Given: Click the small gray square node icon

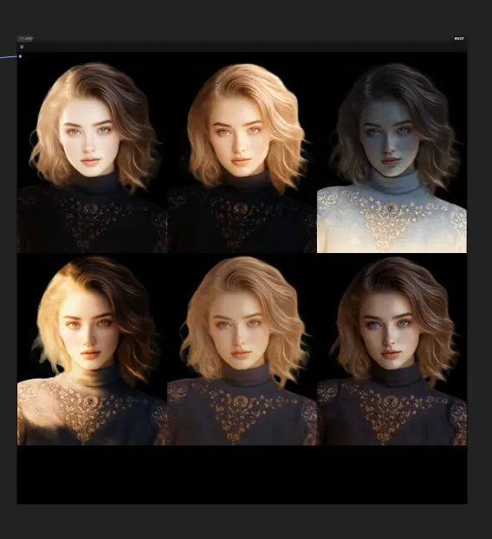Looking at the screenshot, I should coord(22,47).
